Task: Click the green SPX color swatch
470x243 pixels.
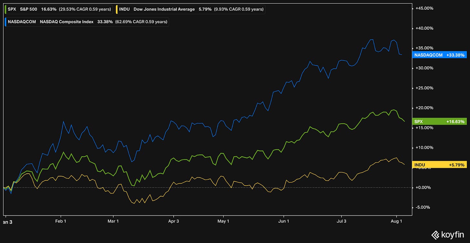Action: click(6, 9)
